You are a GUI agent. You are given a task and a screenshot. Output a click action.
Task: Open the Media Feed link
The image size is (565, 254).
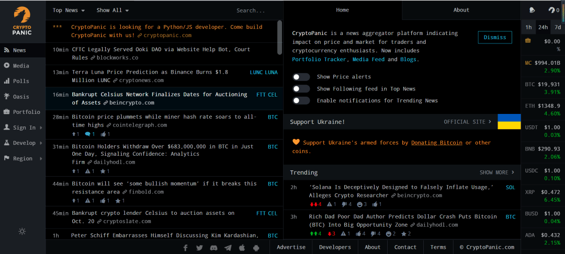[x=368, y=60]
